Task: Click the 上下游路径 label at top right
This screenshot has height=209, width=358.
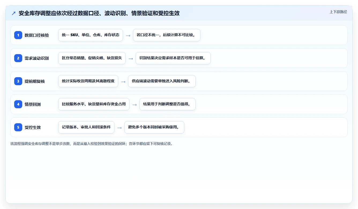Action: [338, 12]
